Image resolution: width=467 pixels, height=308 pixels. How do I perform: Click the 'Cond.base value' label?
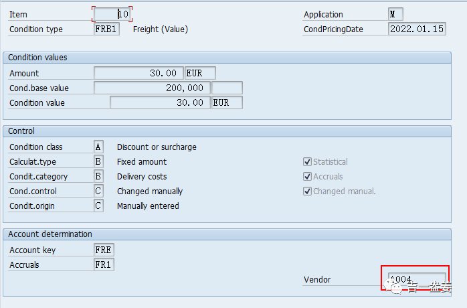[39, 88]
